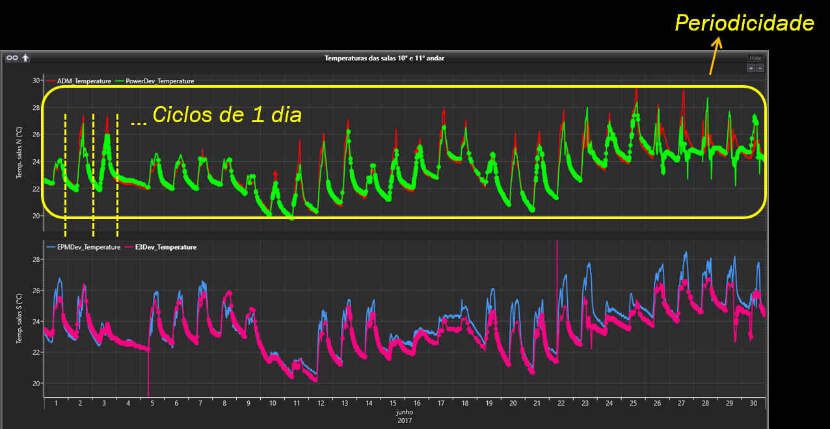Click the up-arrow icon in chart header
This screenshot has height=429, width=830.
25,58
